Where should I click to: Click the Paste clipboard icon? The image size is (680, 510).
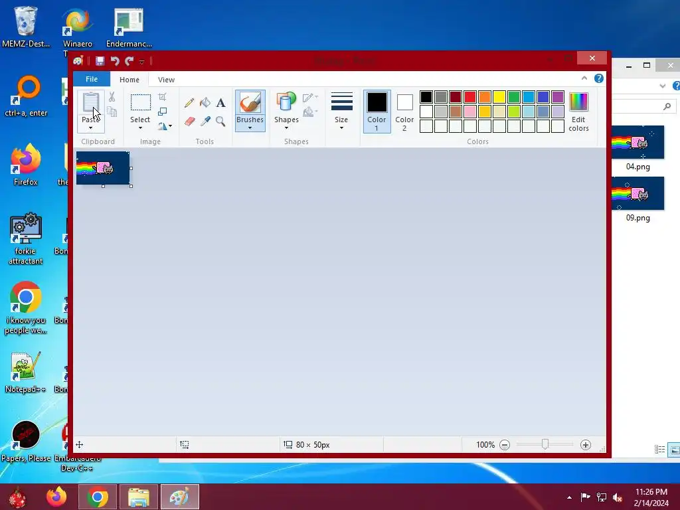click(90, 102)
